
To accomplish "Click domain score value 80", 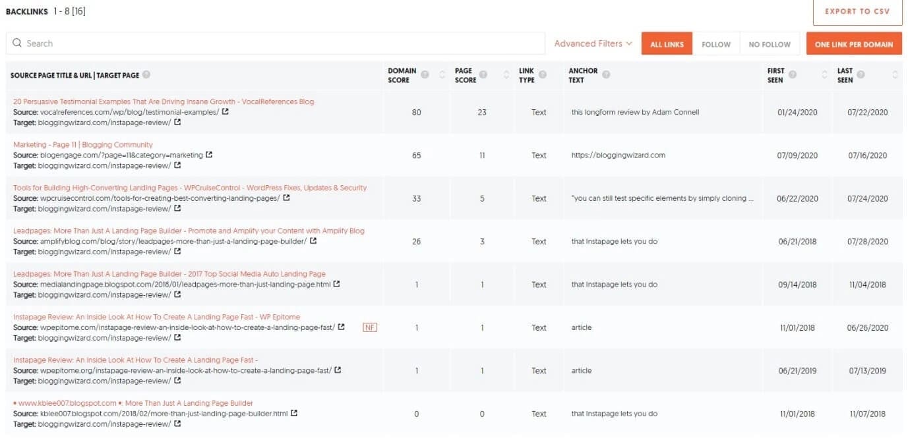I will (x=416, y=113).
